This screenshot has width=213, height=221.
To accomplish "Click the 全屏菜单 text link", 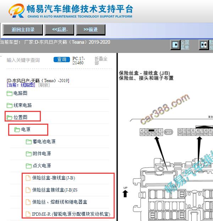I will point(185,45).
